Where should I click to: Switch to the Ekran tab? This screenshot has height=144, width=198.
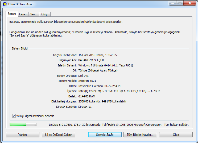(x=23, y=14)
